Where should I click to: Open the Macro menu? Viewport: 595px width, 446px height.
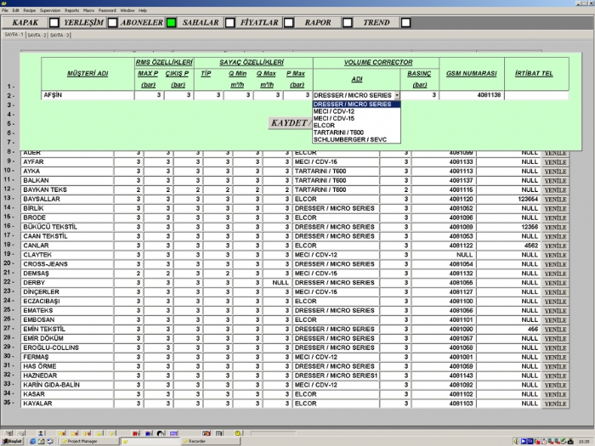pyautogui.click(x=88, y=10)
